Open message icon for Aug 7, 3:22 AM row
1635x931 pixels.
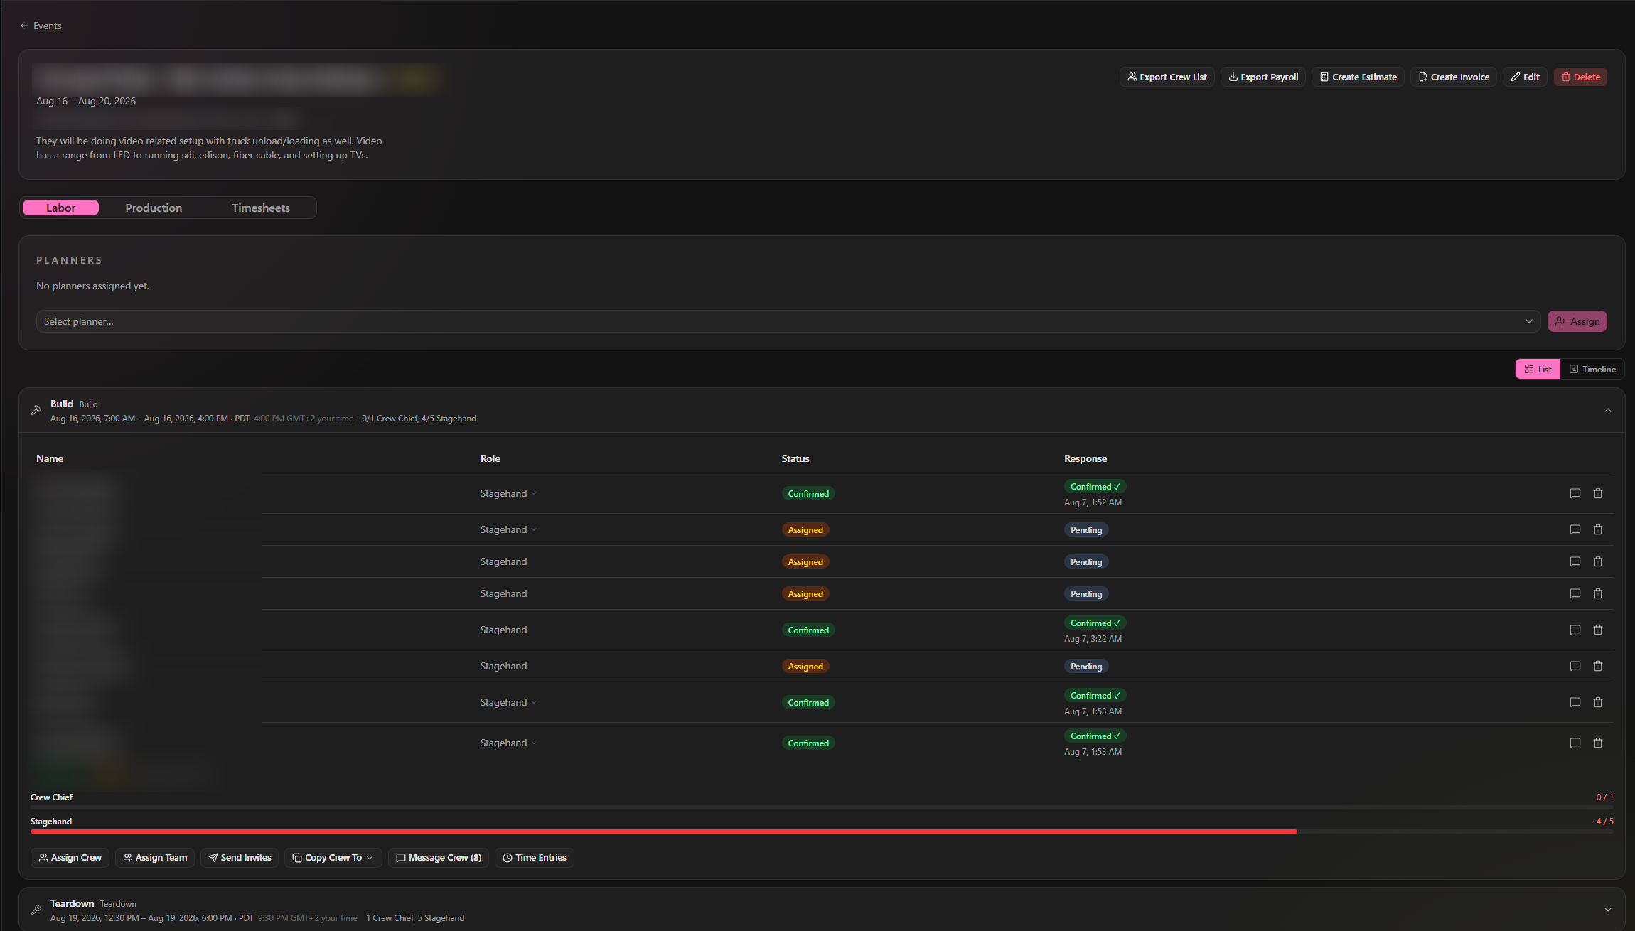tap(1575, 630)
